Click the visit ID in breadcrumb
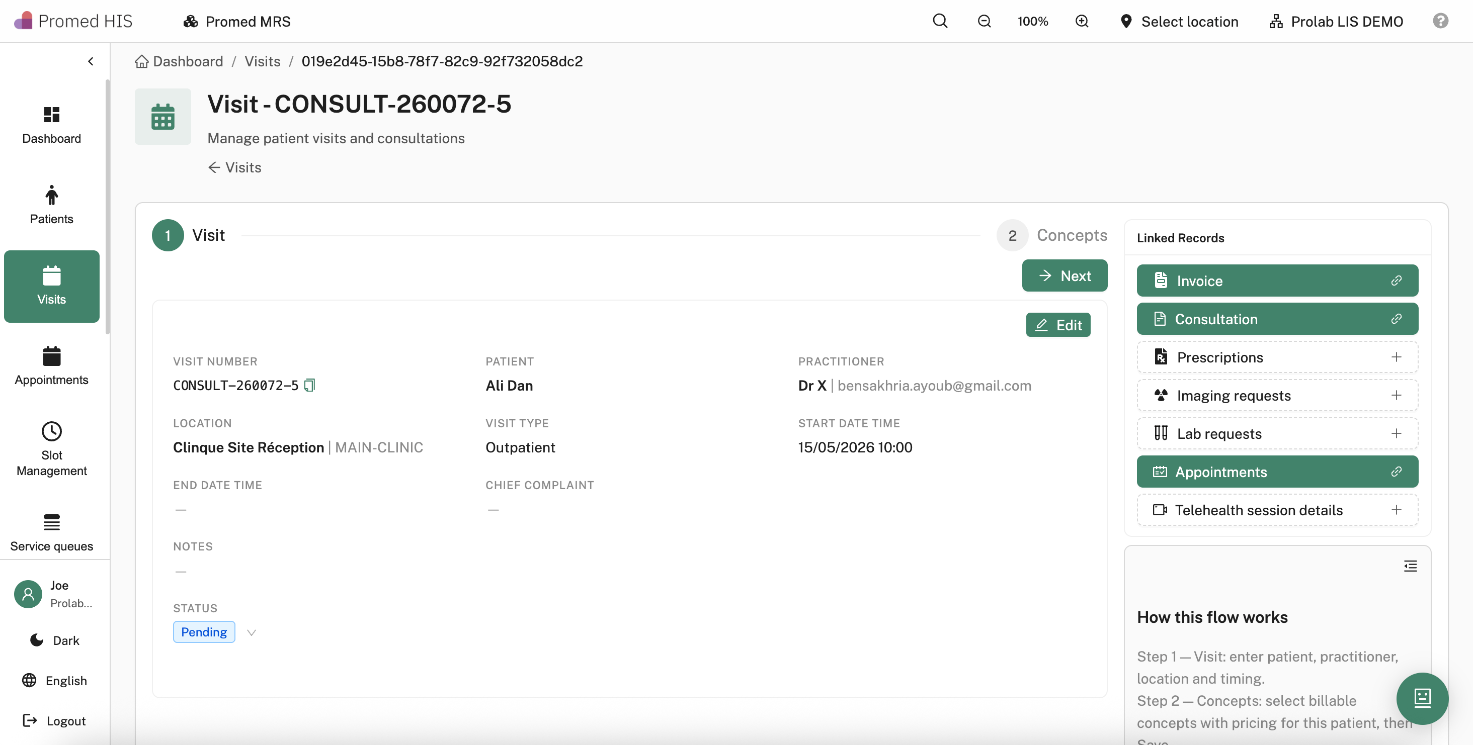This screenshot has height=745, width=1473. [x=442, y=61]
